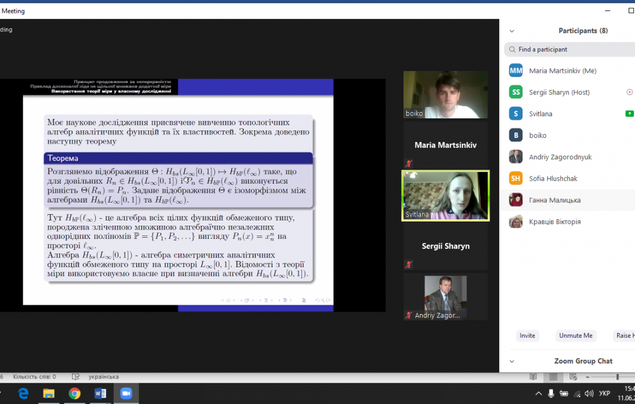635x404 pixels.
Task: Switch Word to Print Layout view
Action: pos(553,377)
